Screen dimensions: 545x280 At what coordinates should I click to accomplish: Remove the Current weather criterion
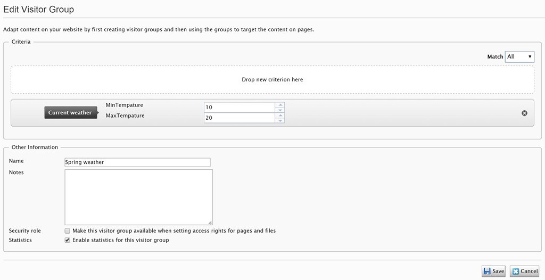point(524,113)
